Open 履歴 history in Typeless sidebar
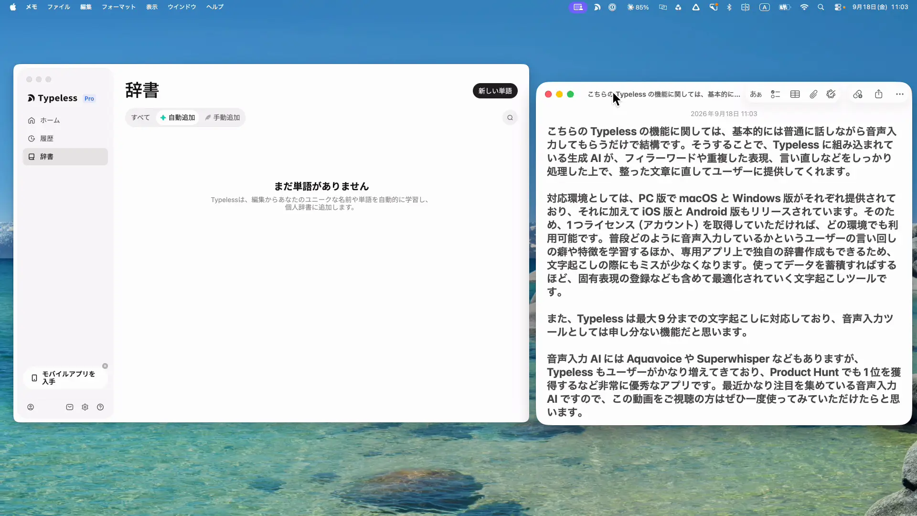The height and width of the screenshot is (516, 917). pyautogui.click(x=65, y=139)
